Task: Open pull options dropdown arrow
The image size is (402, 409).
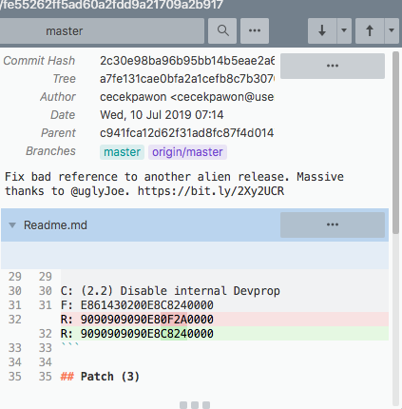Action: 344,30
